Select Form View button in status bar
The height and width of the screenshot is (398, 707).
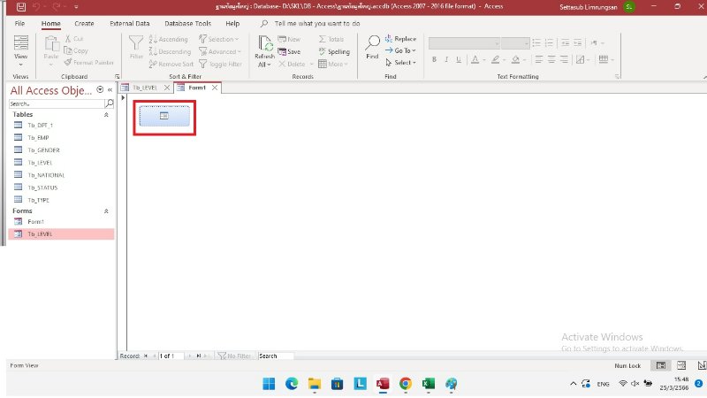coord(659,364)
